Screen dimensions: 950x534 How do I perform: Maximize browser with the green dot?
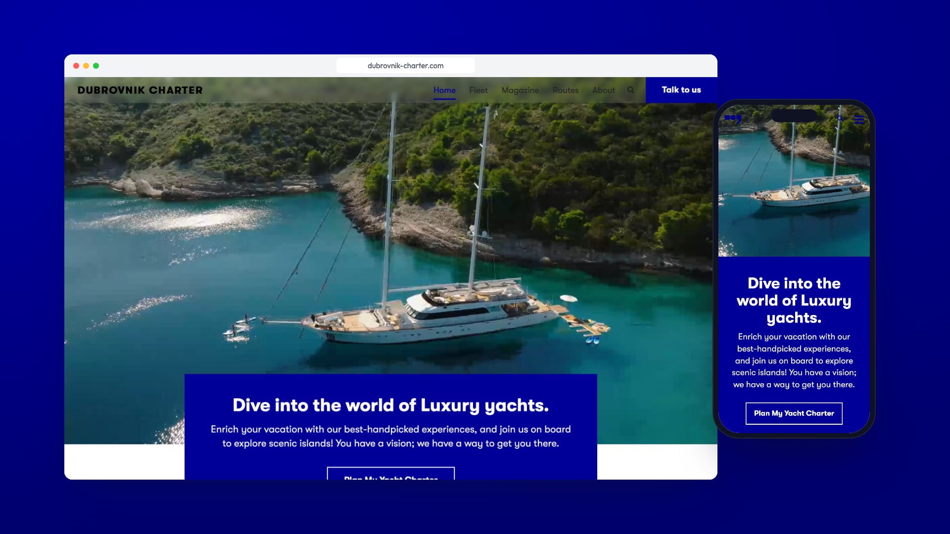(x=96, y=66)
